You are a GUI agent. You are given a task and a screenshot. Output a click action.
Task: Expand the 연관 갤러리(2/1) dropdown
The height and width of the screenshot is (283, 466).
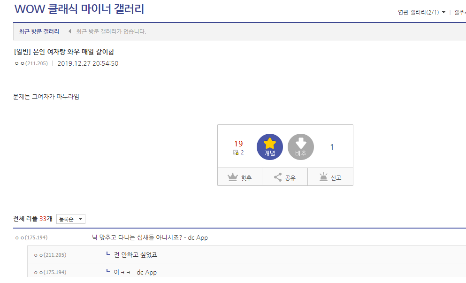422,12
